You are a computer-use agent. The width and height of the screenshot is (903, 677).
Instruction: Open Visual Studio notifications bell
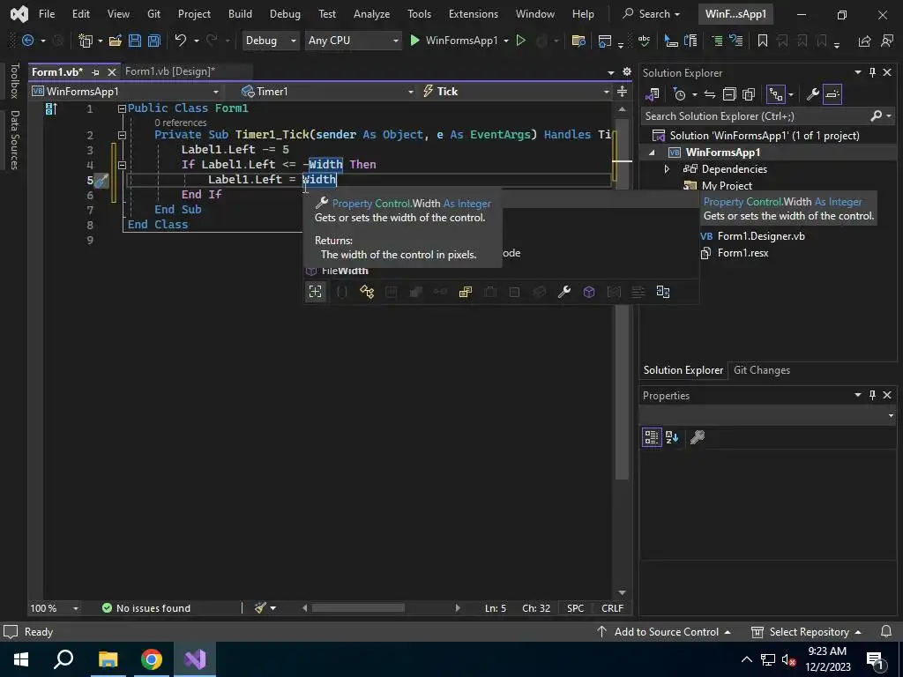(x=887, y=631)
